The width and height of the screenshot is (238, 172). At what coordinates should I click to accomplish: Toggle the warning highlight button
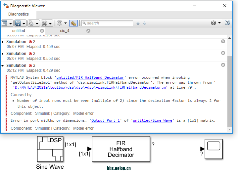pyautogui.click(x=73, y=23)
